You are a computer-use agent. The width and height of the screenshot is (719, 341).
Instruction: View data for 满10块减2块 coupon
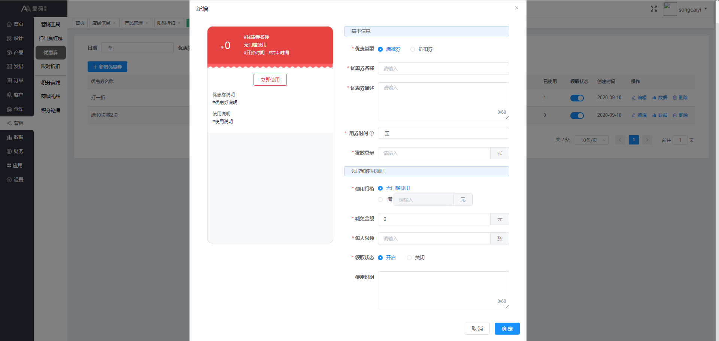(660, 115)
